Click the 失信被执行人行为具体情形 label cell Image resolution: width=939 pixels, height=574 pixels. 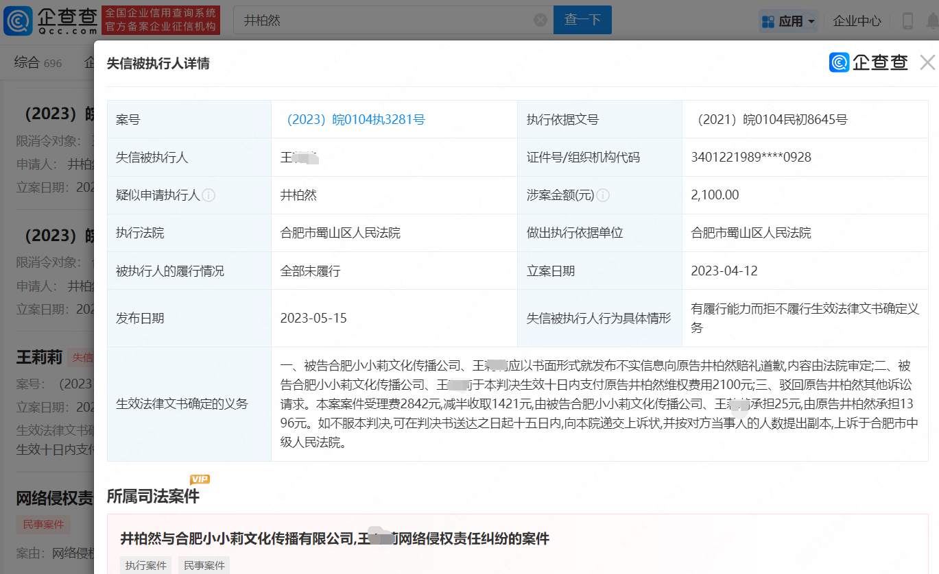click(x=599, y=318)
